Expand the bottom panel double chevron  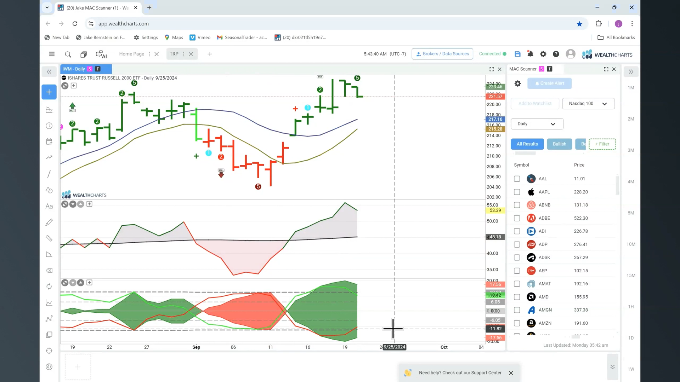(612, 367)
